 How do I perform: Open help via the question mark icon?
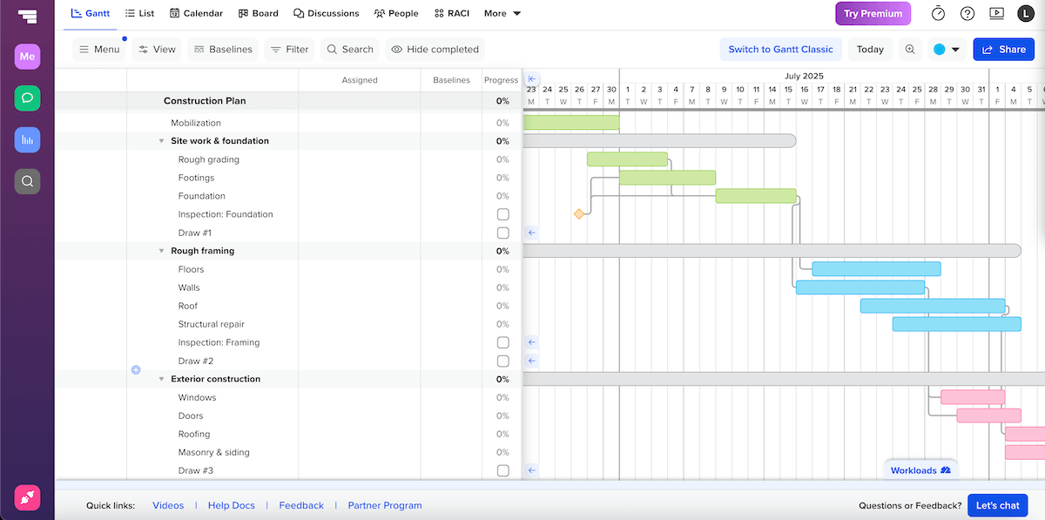[967, 13]
